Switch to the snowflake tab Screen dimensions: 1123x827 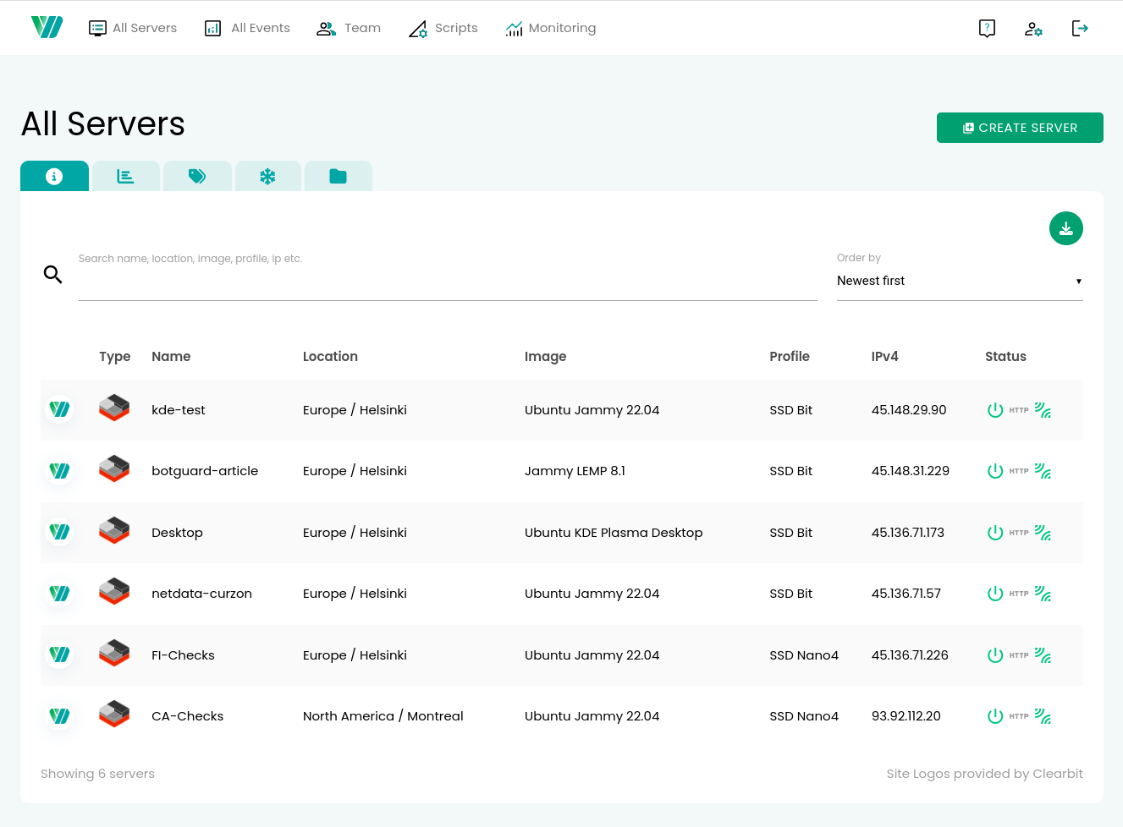pos(267,176)
